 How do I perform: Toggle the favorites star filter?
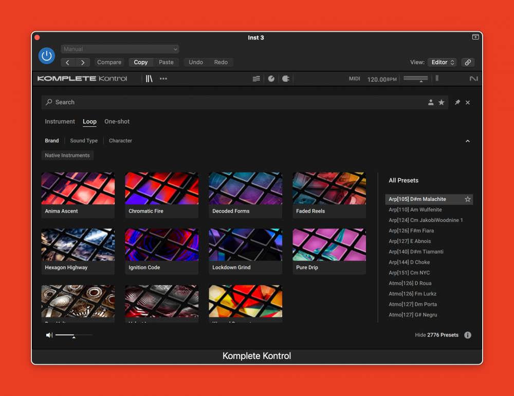[x=442, y=103]
